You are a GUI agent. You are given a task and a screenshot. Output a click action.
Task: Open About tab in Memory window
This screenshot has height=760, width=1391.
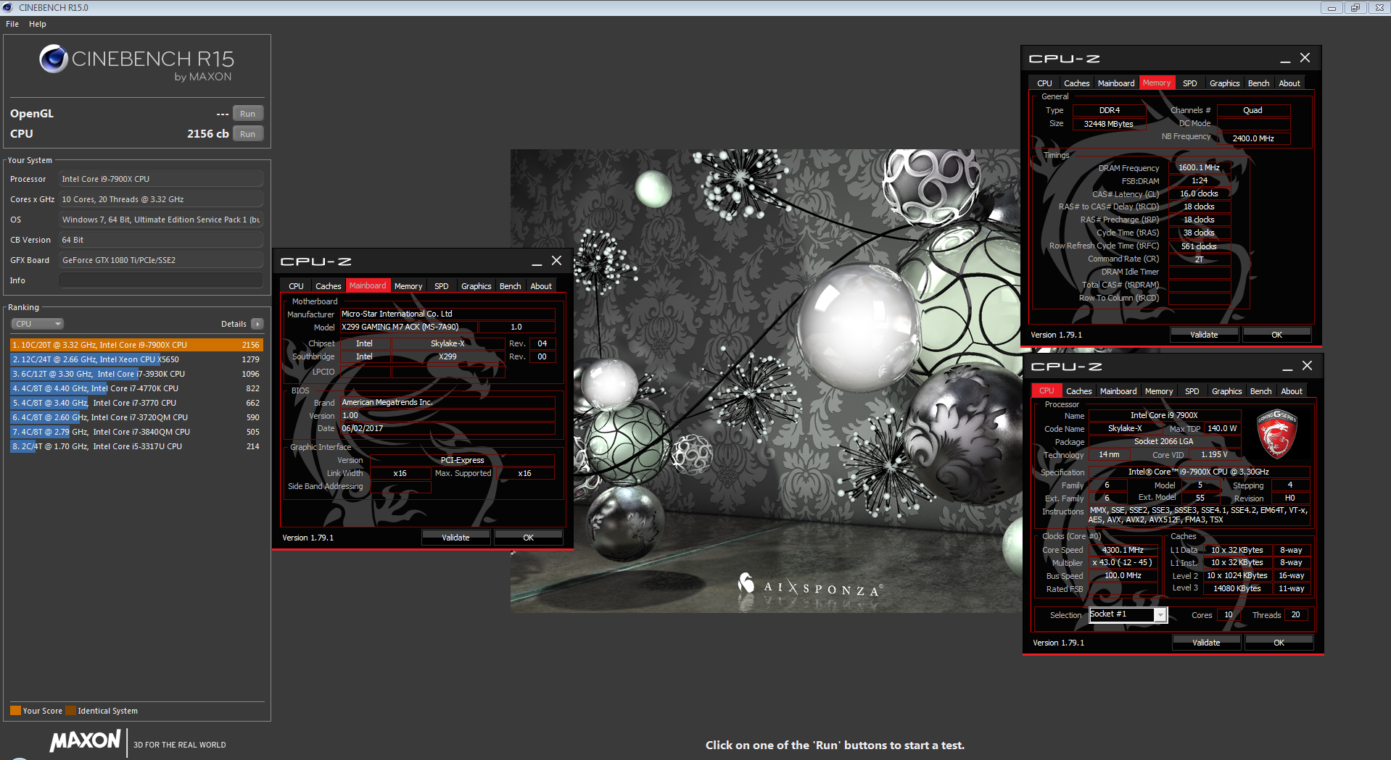[x=1289, y=83]
